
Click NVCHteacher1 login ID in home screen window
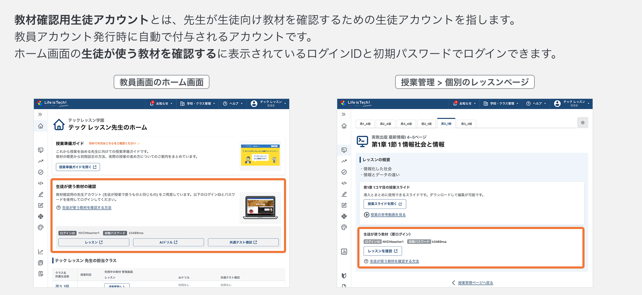click(x=89, y=233)
